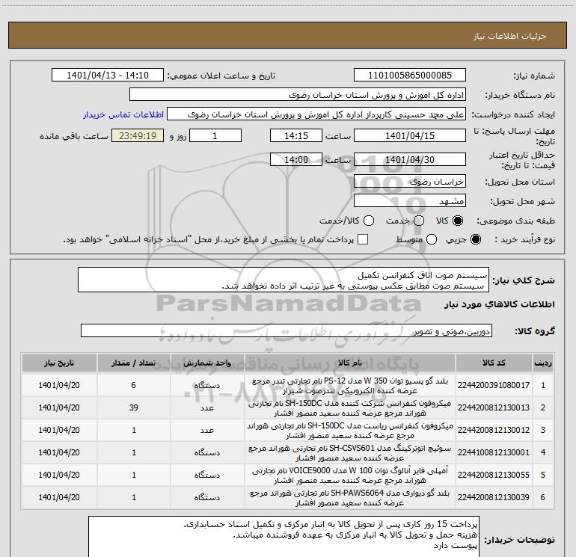Open the اطلاعات تماس خریدار link
The image size is (576, 557).
(x=123, y=114)
